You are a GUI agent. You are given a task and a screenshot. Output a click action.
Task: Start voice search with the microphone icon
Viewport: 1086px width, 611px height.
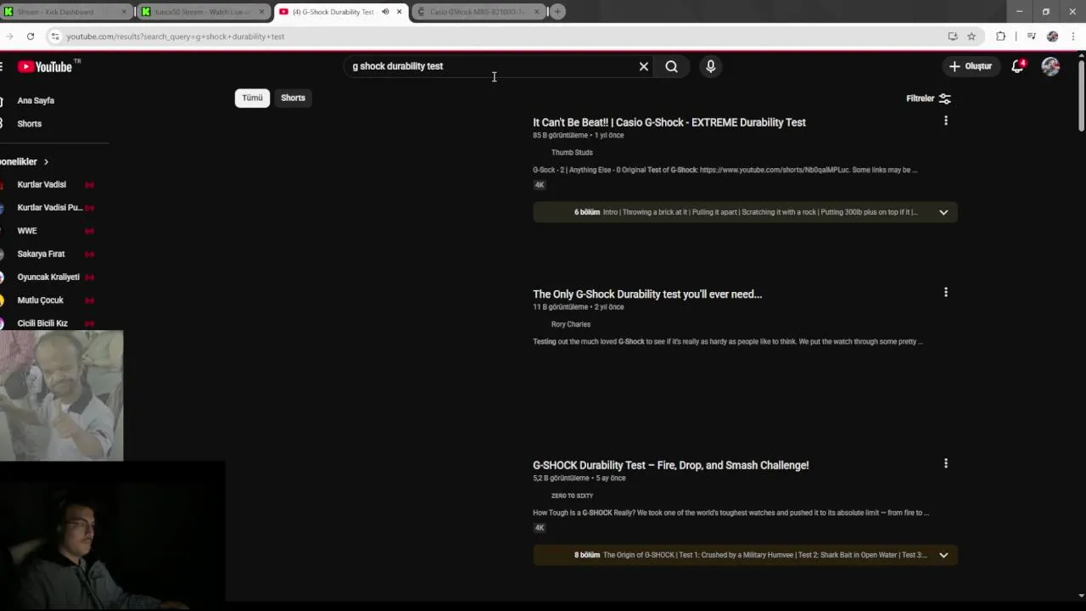(x=711, y=66)
